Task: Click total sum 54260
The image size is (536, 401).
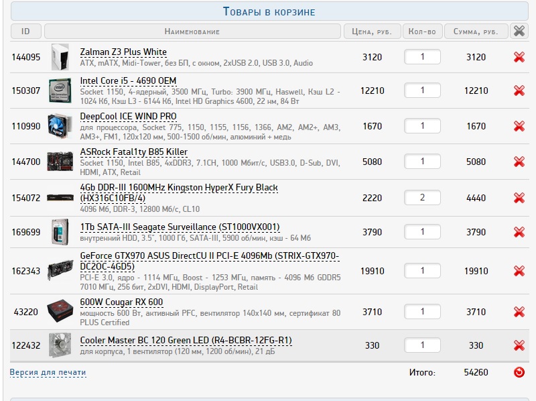Action: [476, 372]
